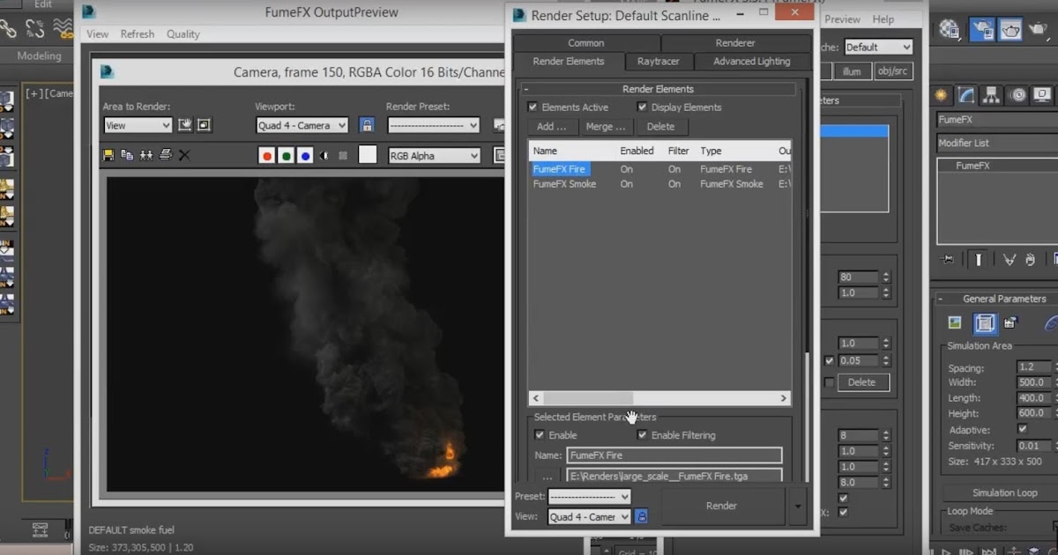Open the Preset dropdown in Render Setup

tap(589, 496)
